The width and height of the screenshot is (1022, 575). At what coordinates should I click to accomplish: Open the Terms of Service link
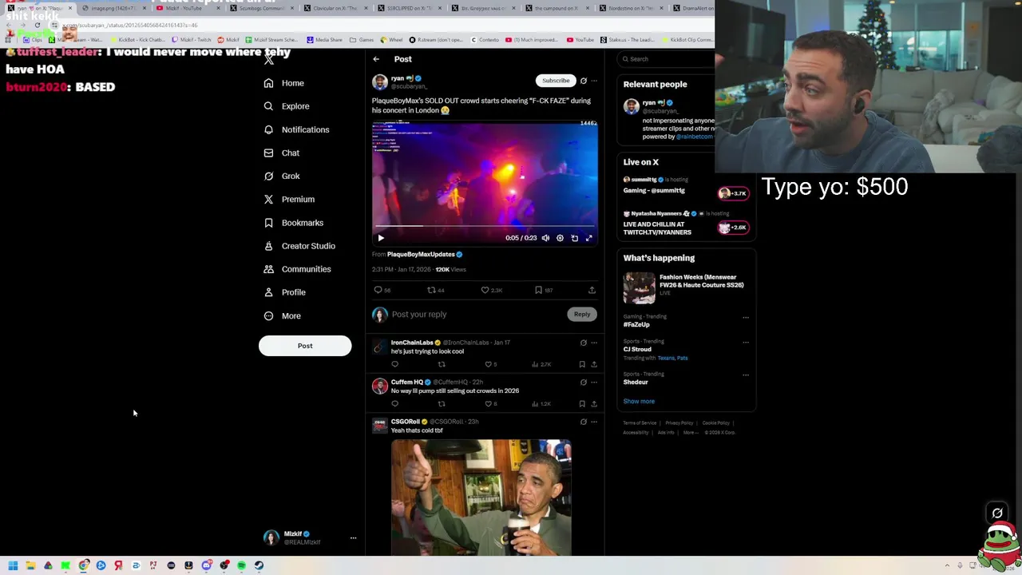(x=640, y=423)
